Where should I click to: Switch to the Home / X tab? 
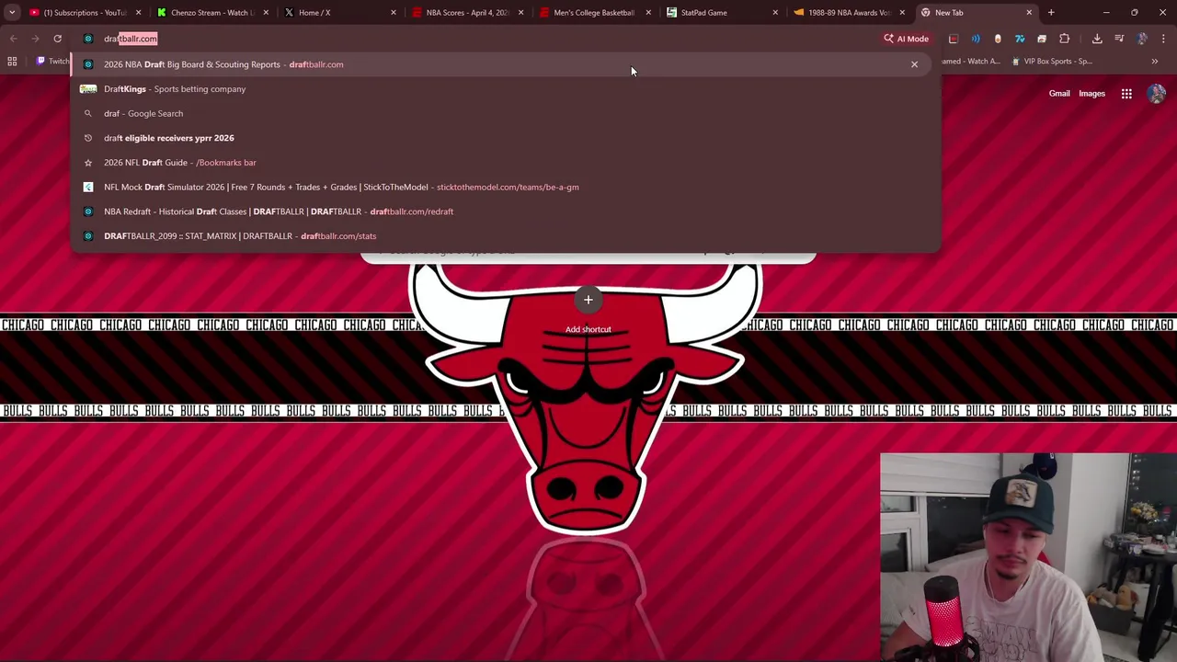338,12
